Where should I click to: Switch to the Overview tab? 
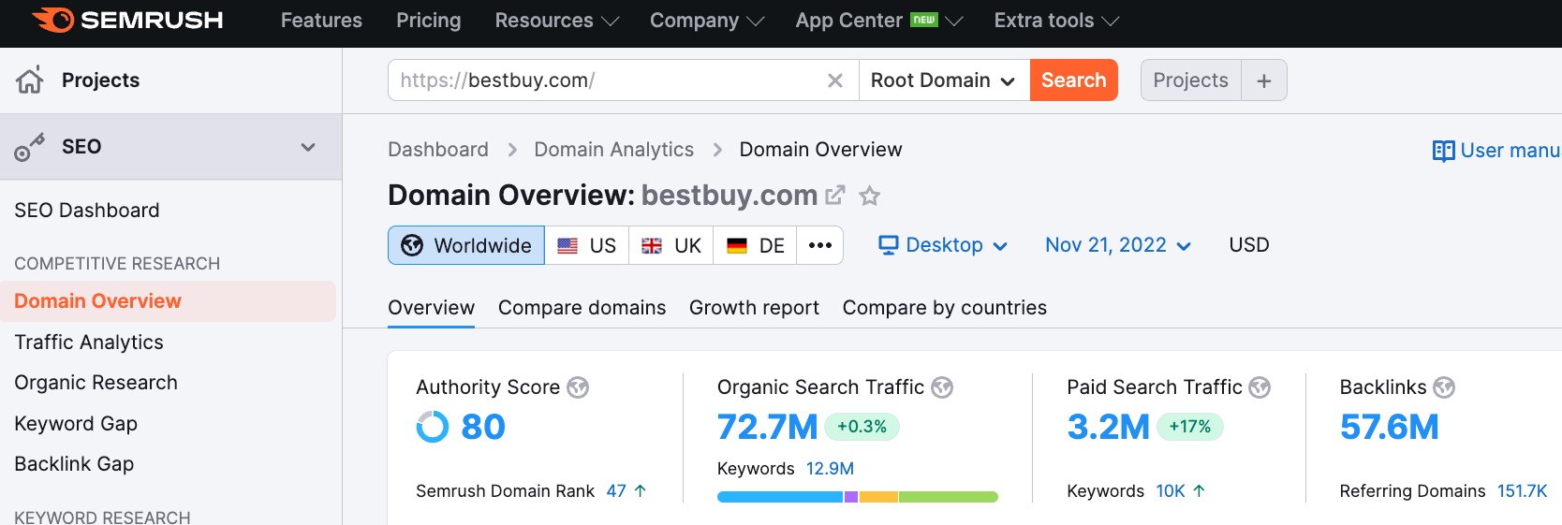(432, 308)
